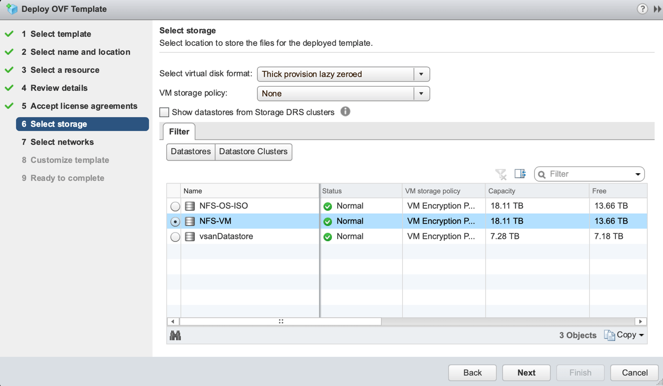Screen dimensions: 663x386
Task: Select the NFS-OS-ISO radio button
Action: tap(175, 206)
